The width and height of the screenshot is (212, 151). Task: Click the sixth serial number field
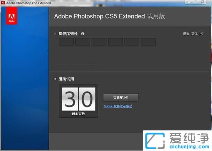coord(148,42)
